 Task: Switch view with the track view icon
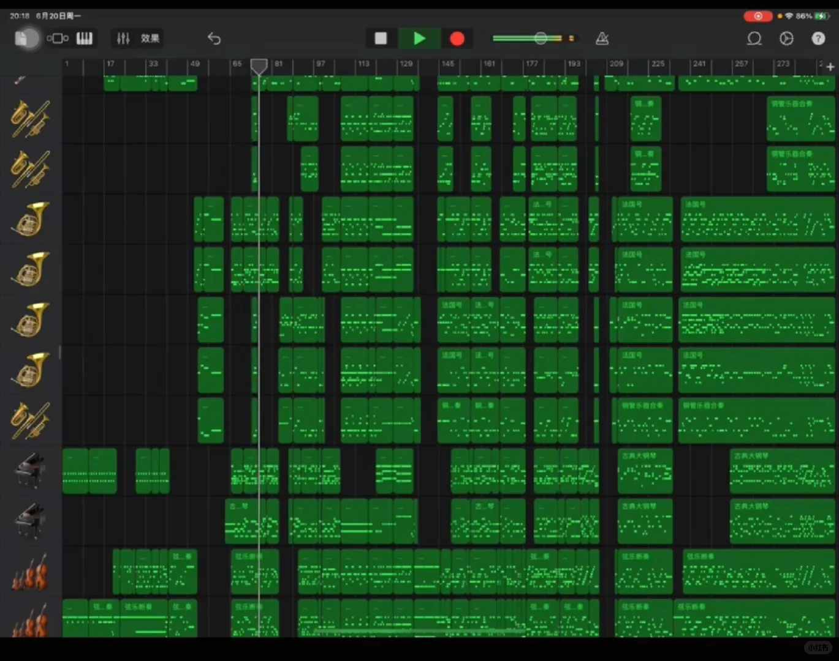pyautogui.click(x=58, y=39)
